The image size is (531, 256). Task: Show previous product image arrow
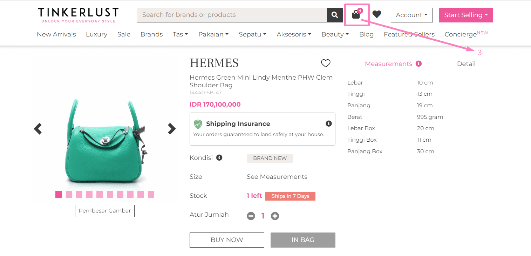click(x=38, y=129)
